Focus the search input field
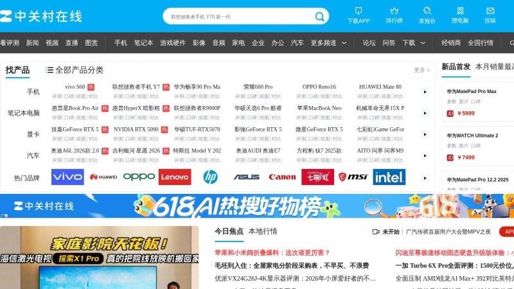 pyautogui.click(x=241, y=17)
